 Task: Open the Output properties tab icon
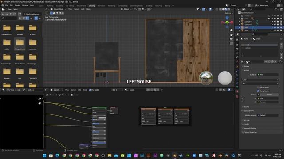237,49
